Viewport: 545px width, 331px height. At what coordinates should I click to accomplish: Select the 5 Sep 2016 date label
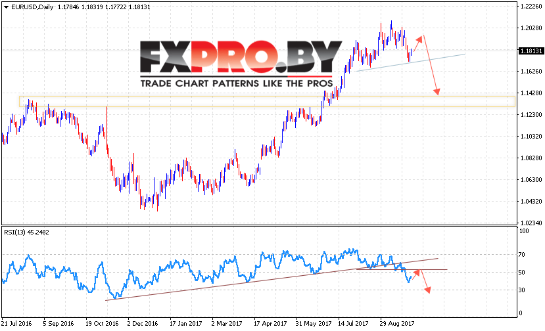[x=59, y=324]
